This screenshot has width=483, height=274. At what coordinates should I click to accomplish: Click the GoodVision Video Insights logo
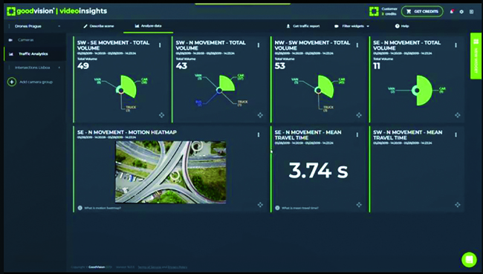click(x=57, y=11)
